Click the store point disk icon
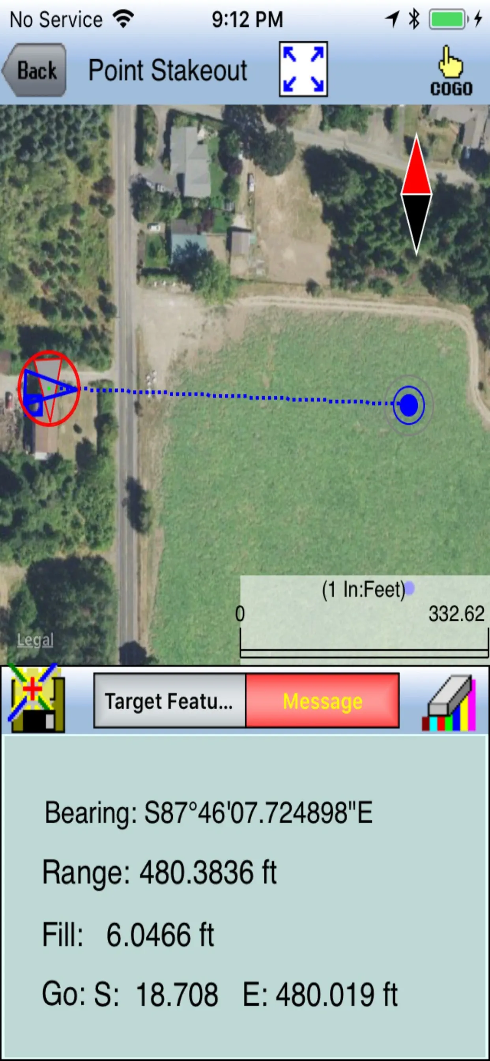 tap(36, 699)
